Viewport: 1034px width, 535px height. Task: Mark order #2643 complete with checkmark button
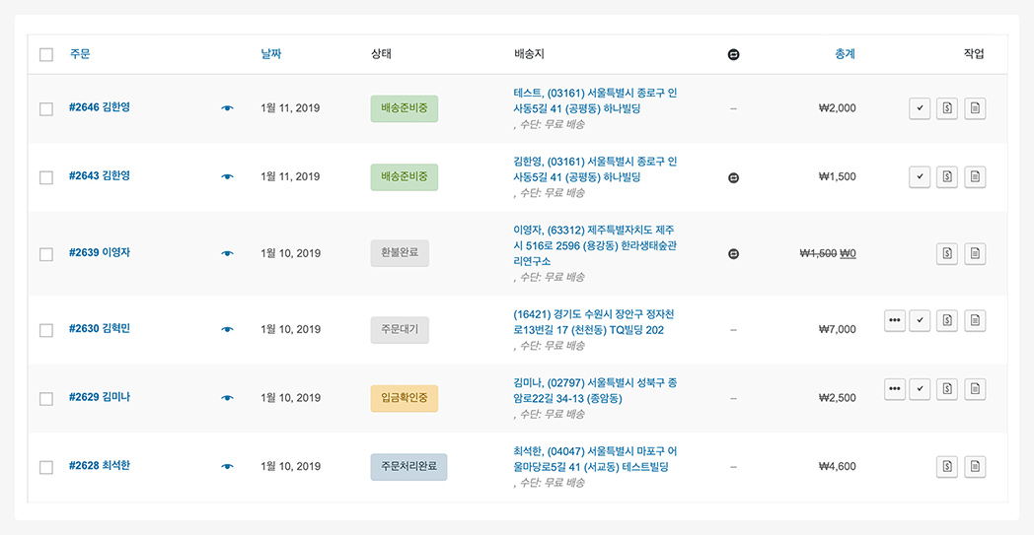pyautogui.click(x=920, y=177)
